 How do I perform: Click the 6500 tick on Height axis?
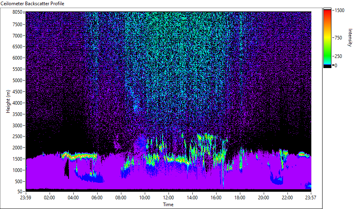(17, 47)
